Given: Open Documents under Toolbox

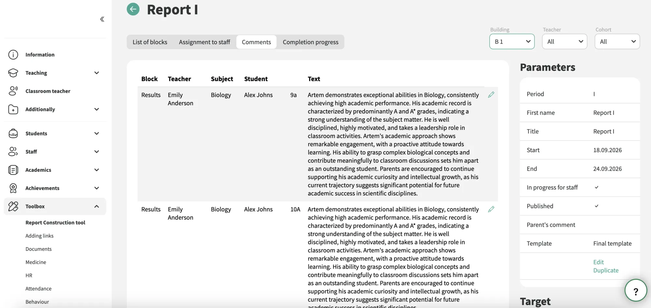Looking at the screenshot, I should (x=38, y=249).
